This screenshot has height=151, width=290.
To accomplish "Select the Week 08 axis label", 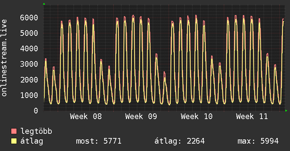I will (x=86, y=116).
